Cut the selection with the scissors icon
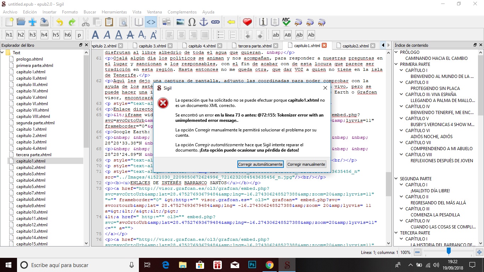This screenshot has height=272, width=484. click(x=86, y=22)
